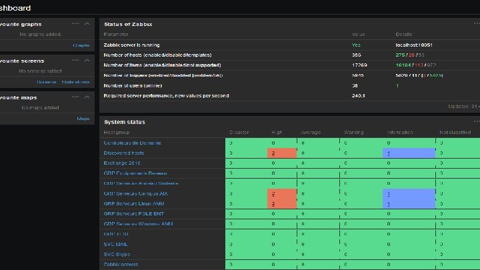This screenshot has width=480, height=270.
Task: Open Zabbix servers host group
Action: coord(121,265)
